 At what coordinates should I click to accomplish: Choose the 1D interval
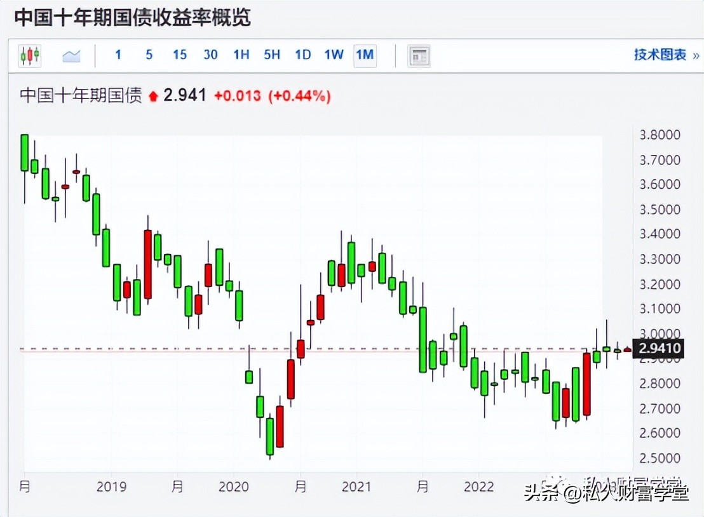(302, 56)
